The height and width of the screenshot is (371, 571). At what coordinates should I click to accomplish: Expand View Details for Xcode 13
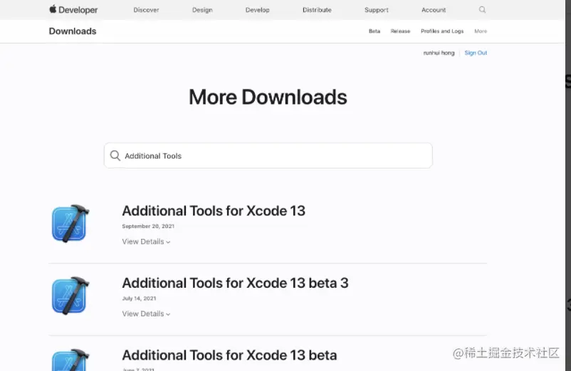click(x=146, y=242)
